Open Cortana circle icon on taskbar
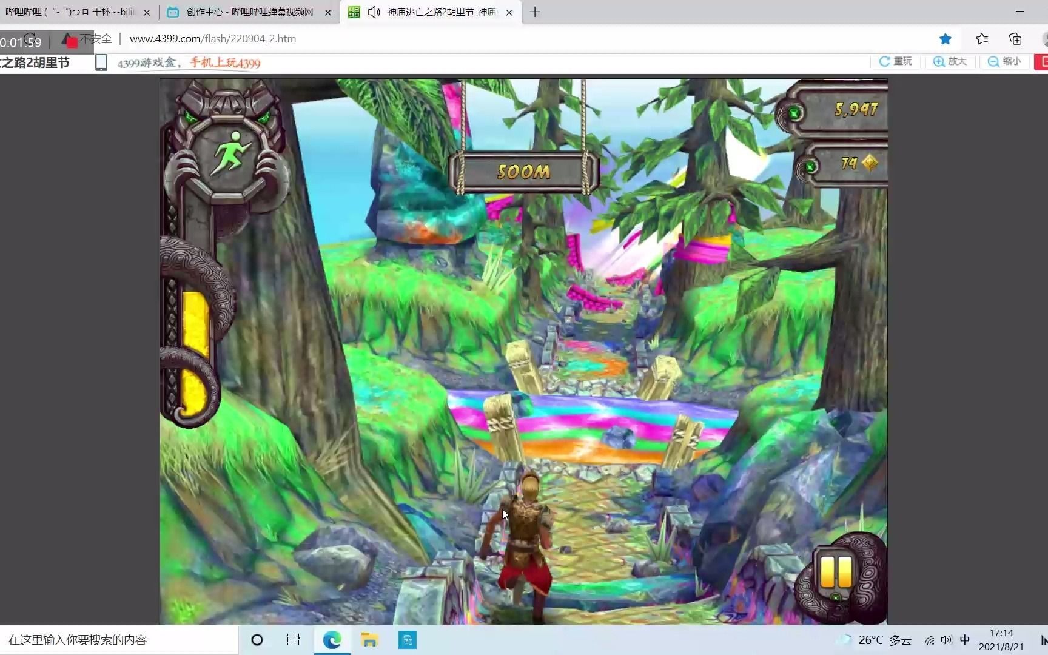The height and width of the screenshot is (655, 1048). pos(257,640)
